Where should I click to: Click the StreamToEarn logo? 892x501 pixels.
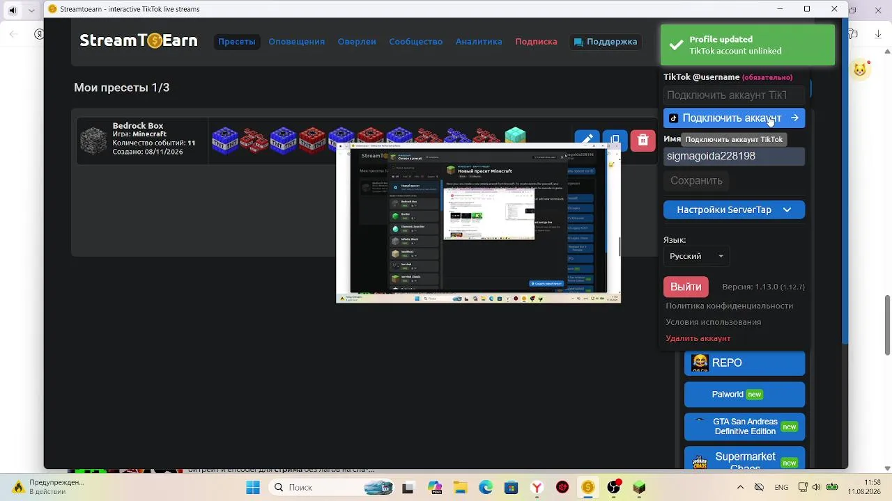pos(139,41)
